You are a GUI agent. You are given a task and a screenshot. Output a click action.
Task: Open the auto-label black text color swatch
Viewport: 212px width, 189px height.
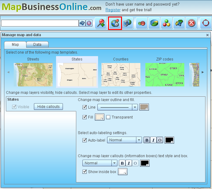[x=169, y=140]
